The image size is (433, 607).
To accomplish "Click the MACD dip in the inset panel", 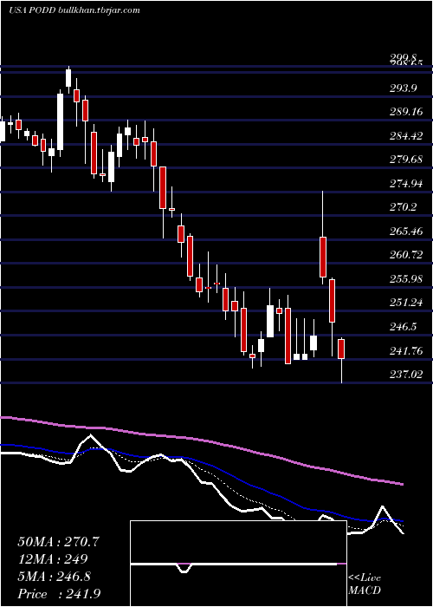I will point(184,569).
